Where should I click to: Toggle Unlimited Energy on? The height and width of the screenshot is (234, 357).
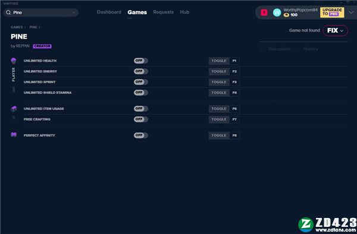pos(140,71)
